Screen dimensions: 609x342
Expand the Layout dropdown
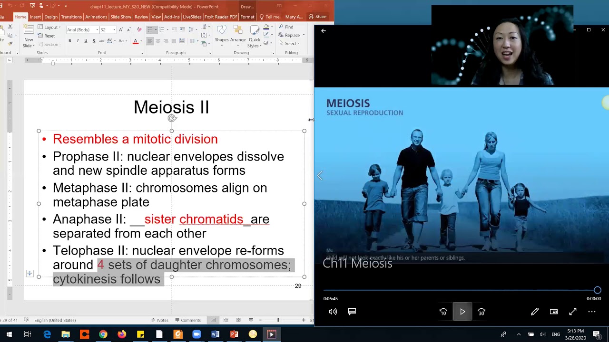point(49,27)
